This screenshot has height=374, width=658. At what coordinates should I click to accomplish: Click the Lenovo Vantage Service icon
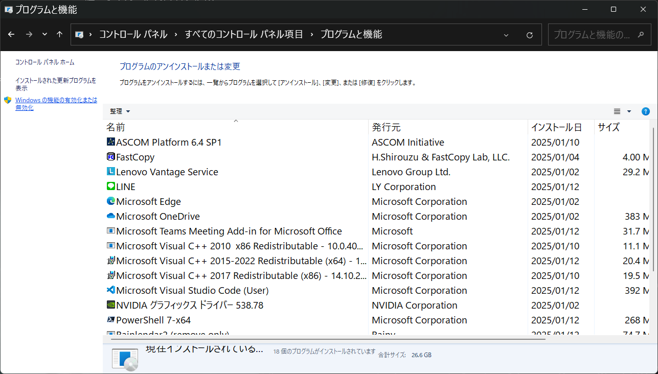point(110,172)
